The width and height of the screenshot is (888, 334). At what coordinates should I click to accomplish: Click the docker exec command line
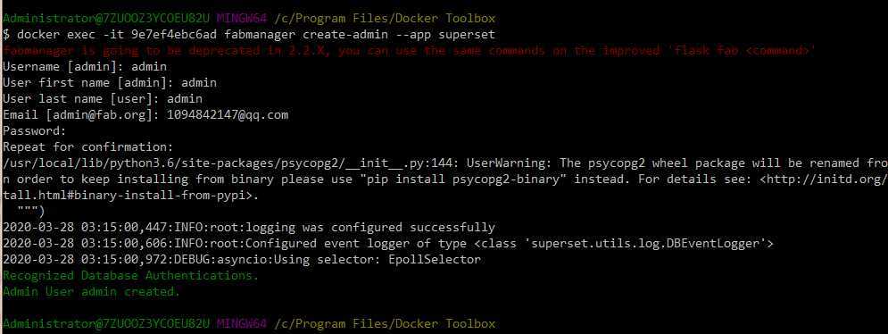point(249,35)
